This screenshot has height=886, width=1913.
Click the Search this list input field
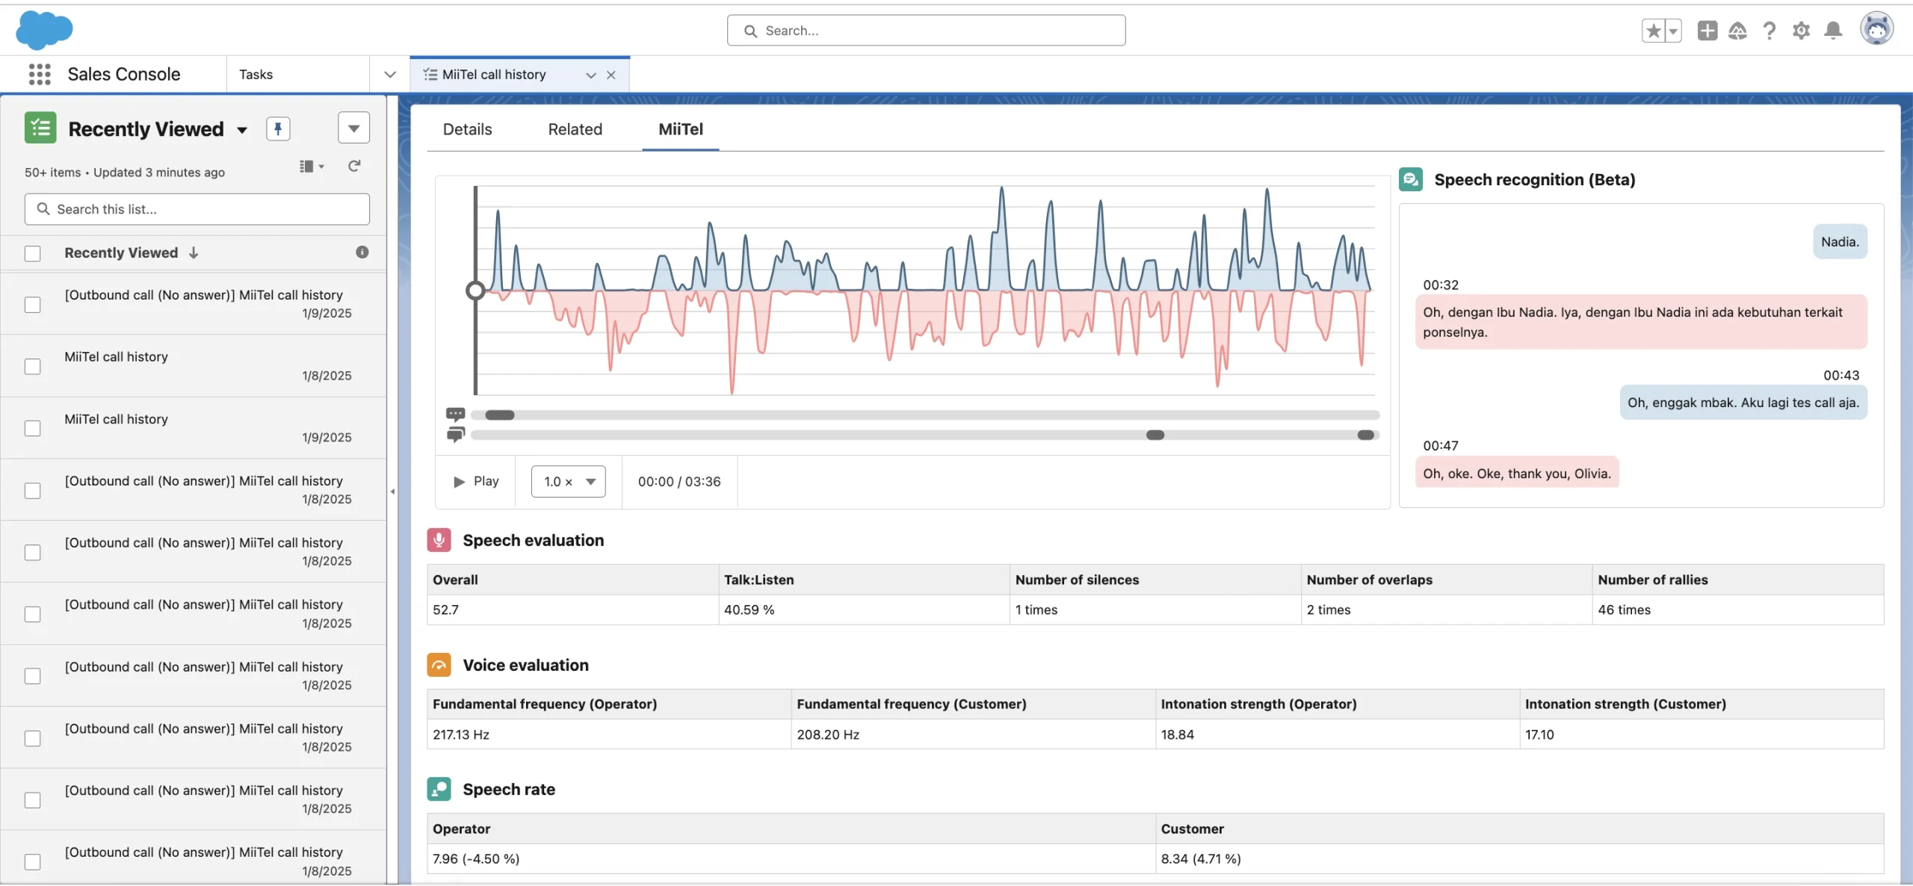point(197,208)
